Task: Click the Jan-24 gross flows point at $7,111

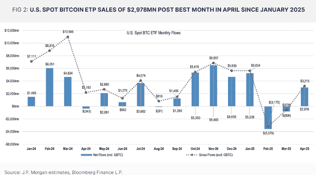Action: click(32, 62)
